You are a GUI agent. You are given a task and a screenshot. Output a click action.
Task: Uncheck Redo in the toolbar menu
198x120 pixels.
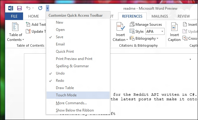click(x=78, y=81)
